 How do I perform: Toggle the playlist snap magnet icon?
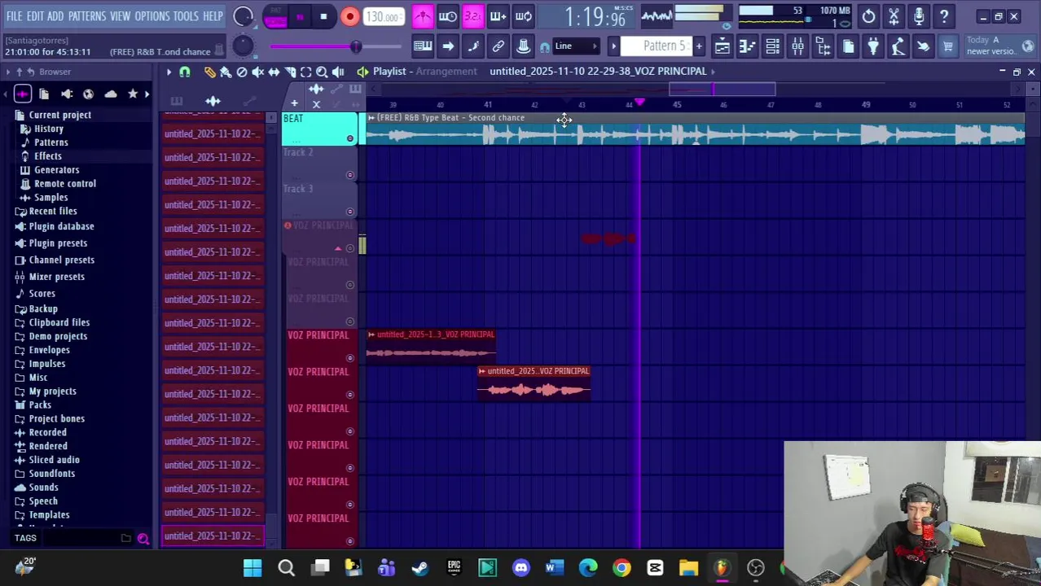coord(185,72)
